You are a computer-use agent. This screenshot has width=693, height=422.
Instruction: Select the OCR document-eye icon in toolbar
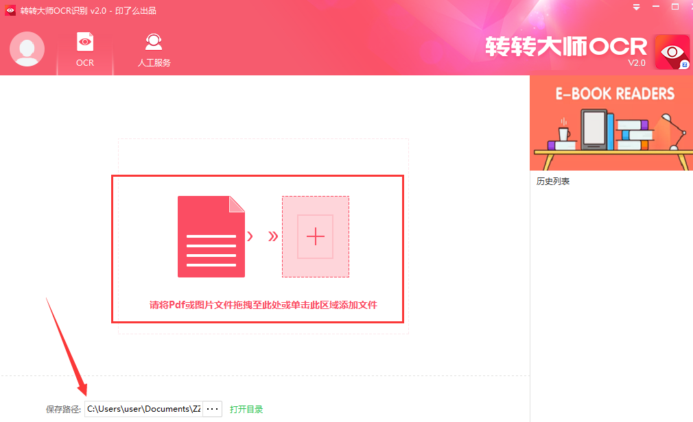[x=84, y=42]
